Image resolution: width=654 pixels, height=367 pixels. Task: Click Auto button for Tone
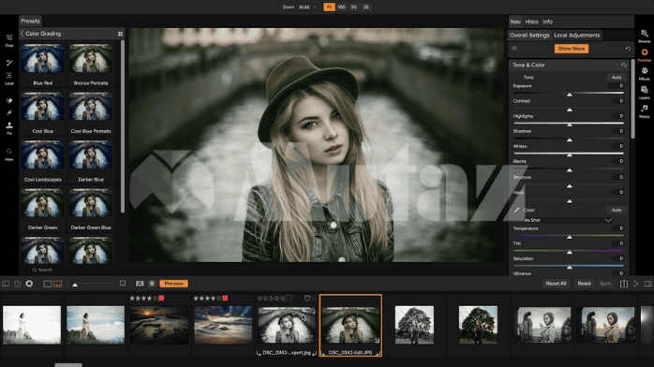tap(616, 78)
